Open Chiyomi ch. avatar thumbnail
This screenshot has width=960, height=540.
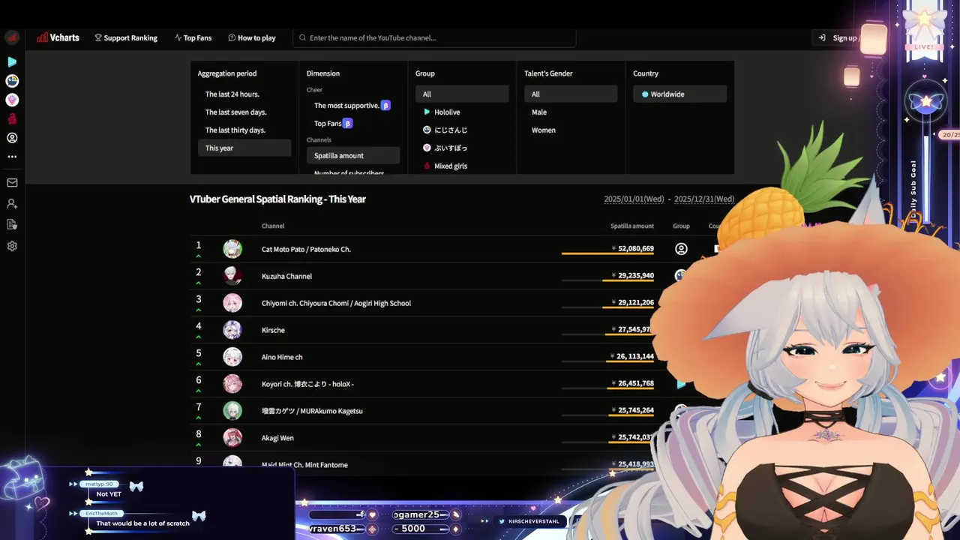point(232,303)
